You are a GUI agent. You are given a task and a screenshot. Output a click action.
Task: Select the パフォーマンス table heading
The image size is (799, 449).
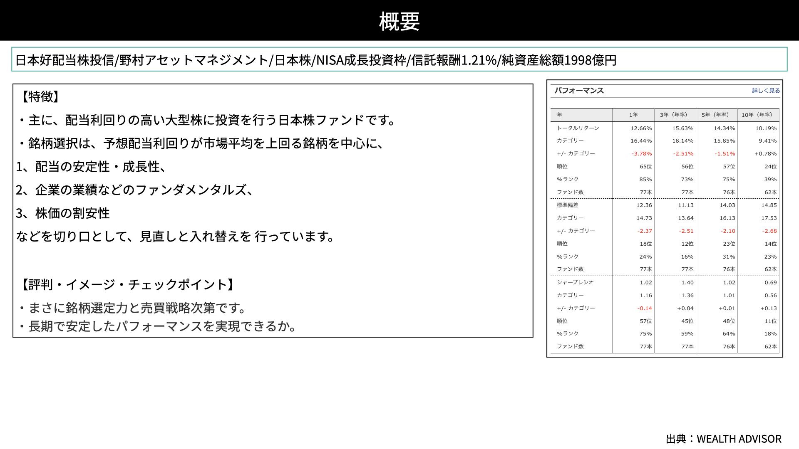[579, 91]
